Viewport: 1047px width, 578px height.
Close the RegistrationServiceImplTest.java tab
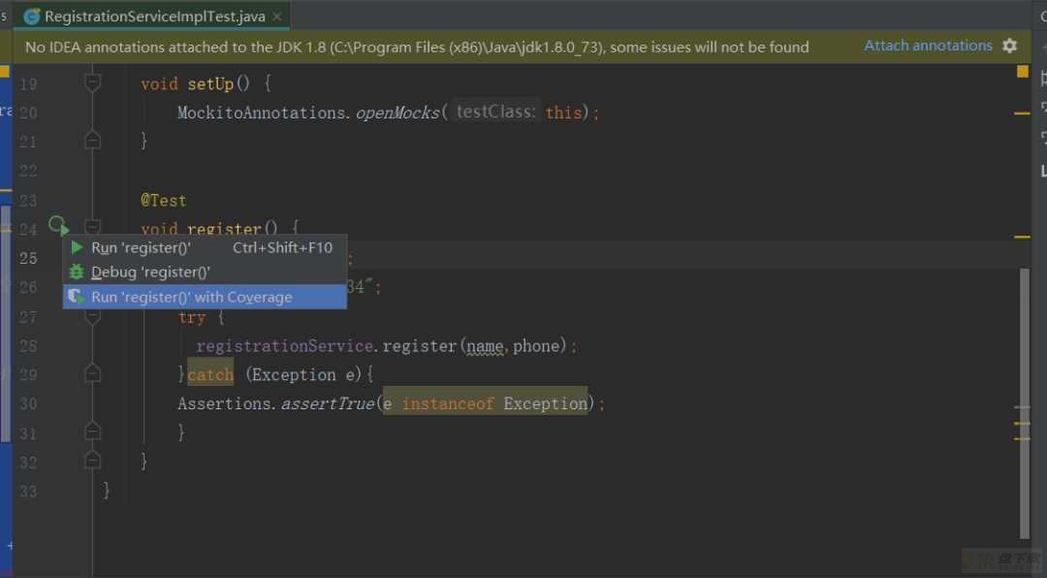click(277, 16)
